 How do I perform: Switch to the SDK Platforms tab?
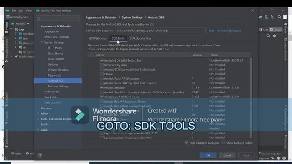[97, 38]
